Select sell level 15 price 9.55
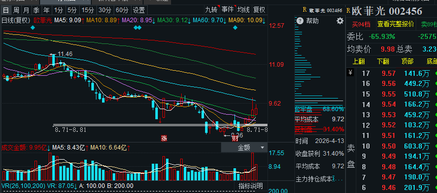 [x=389, y=94]
